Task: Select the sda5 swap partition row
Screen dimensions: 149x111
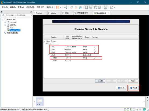Action: [x=76, y=58]
